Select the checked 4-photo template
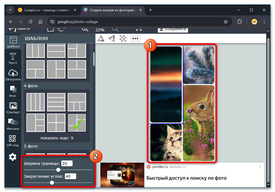This screenshot has height=192, width=275. coord(77,123)
